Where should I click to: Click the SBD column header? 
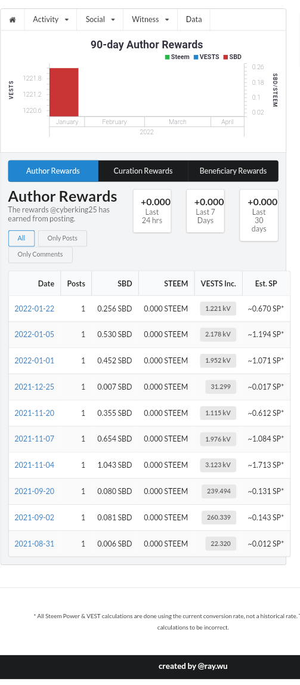pyautogui.click(x=115, y=283)
